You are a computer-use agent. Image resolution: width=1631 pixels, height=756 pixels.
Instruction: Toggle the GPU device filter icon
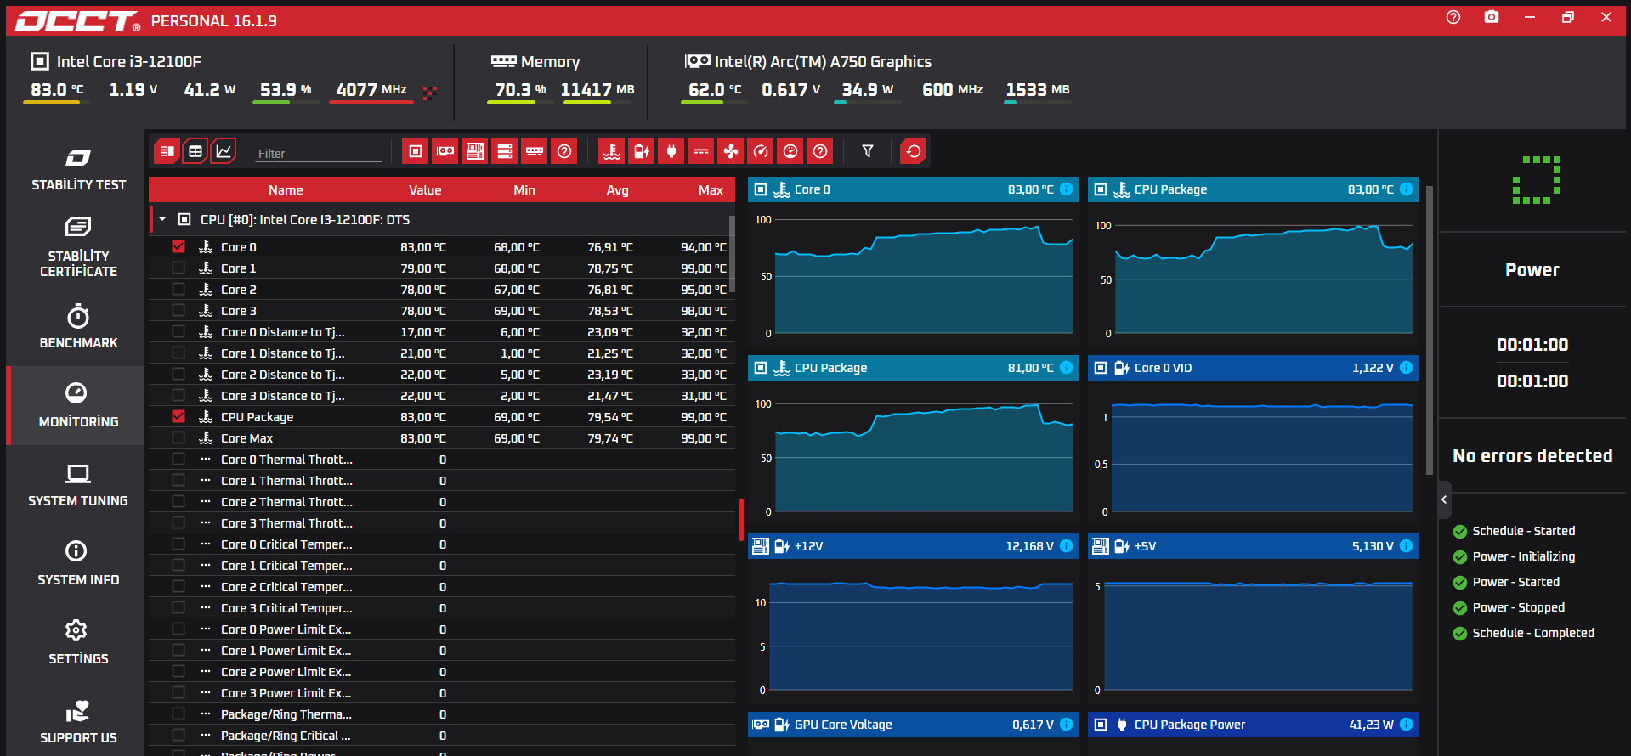(445, 151)
